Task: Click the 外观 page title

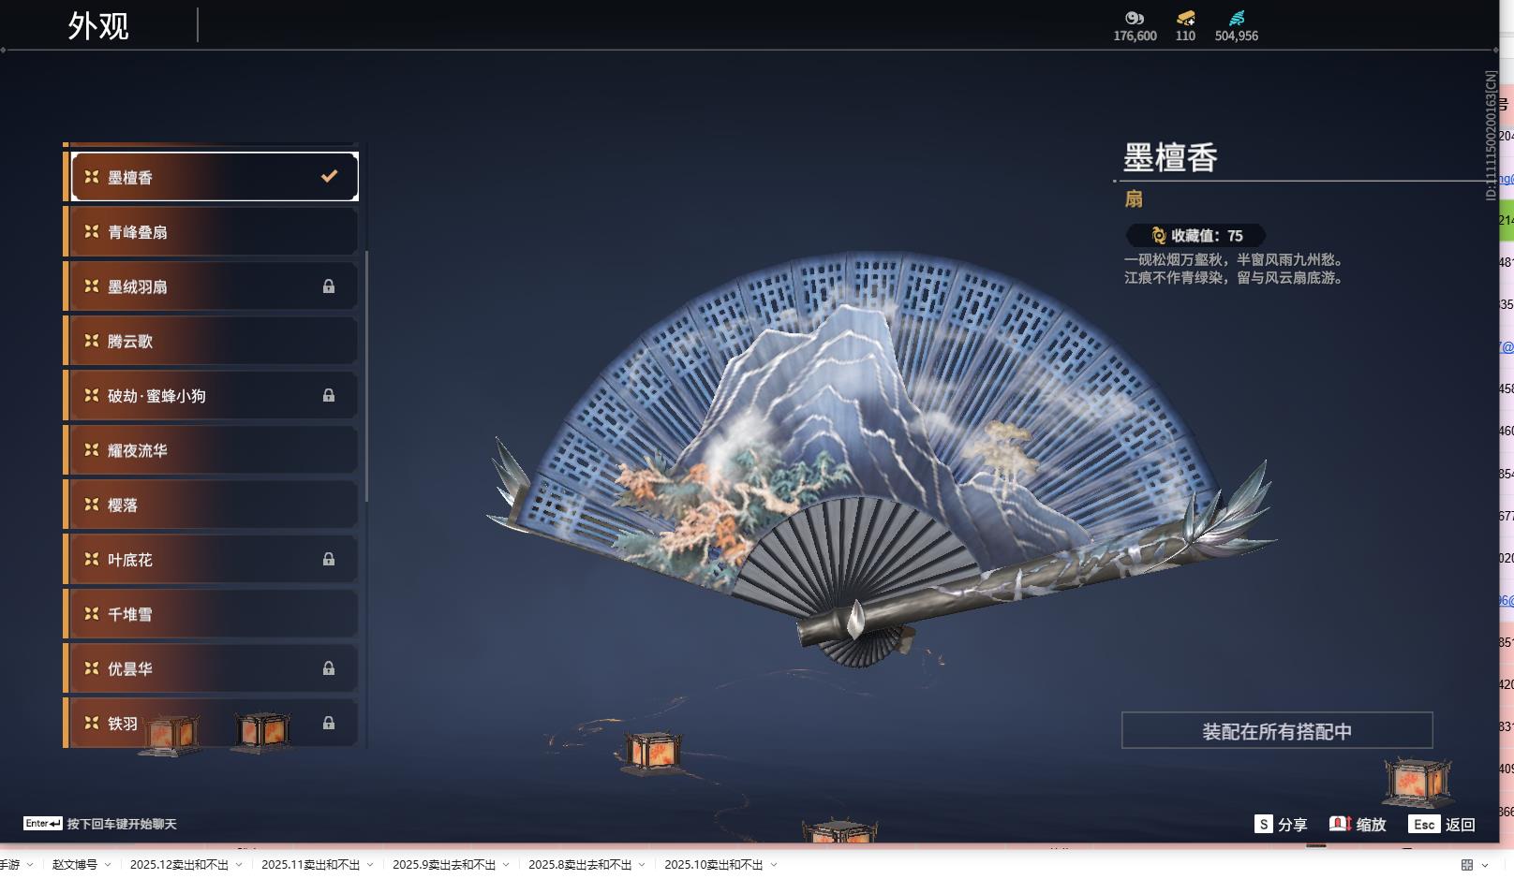Action: click(x=98, y=25)
